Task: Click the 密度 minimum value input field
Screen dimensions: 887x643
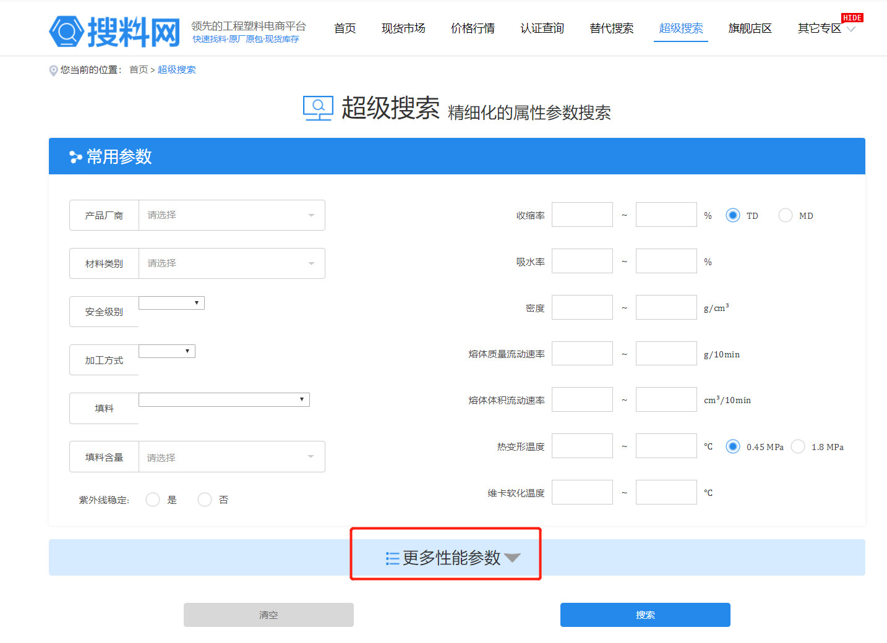Action: point(582,307)
